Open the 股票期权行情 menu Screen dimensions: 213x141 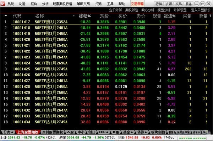tap(62, 4)
